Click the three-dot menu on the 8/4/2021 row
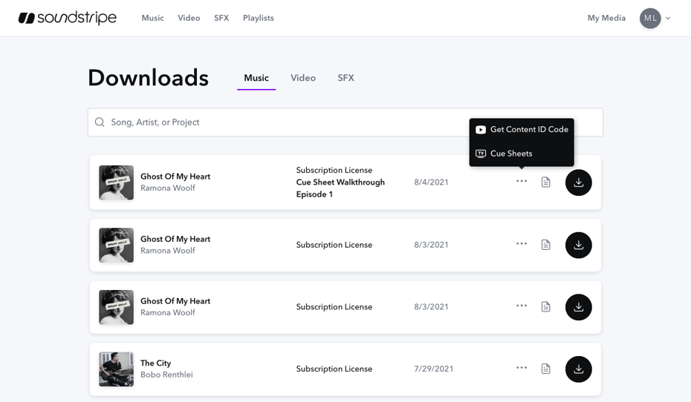This screenshot has width=691, height=402. tap(522, 182)
